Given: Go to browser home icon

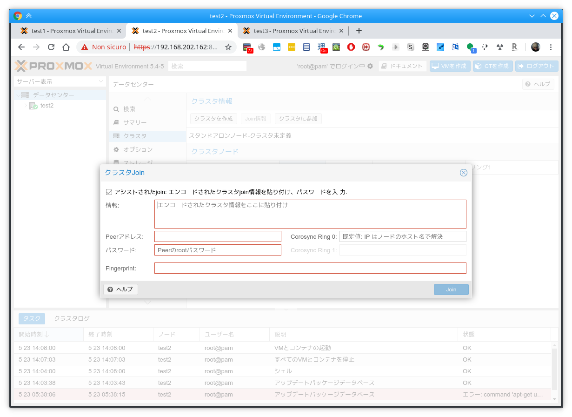Looking at the screenshot, I should click(66, 47).
